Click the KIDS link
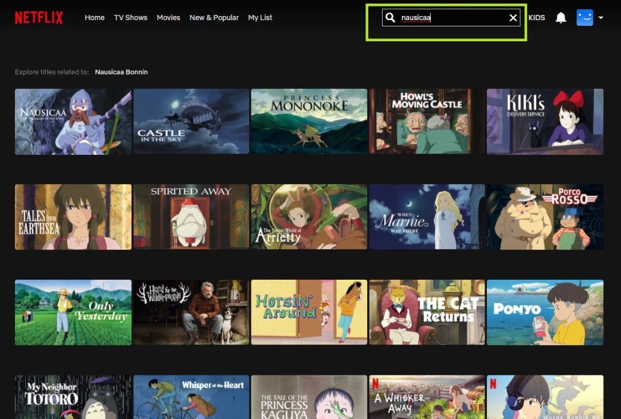Screen dimensions: 621x419 point(537,17)
